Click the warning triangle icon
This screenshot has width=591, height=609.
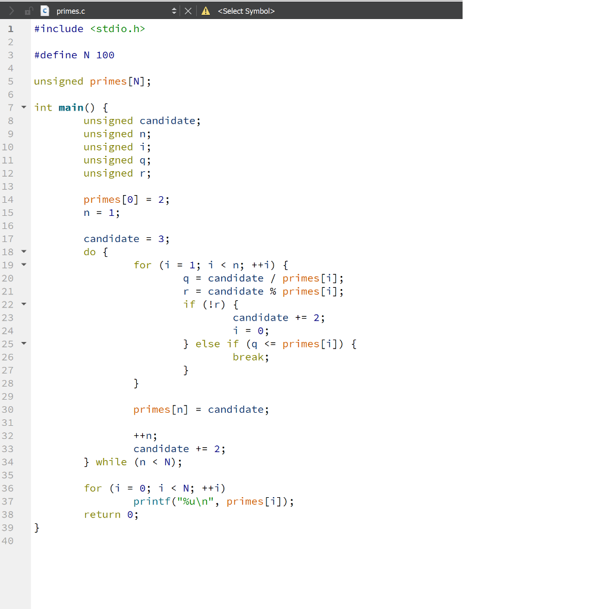206,10
